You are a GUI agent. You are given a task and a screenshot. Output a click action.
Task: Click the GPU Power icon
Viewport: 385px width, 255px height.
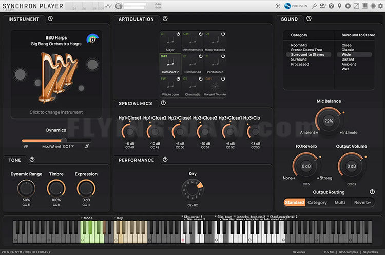tap(323, 6)
